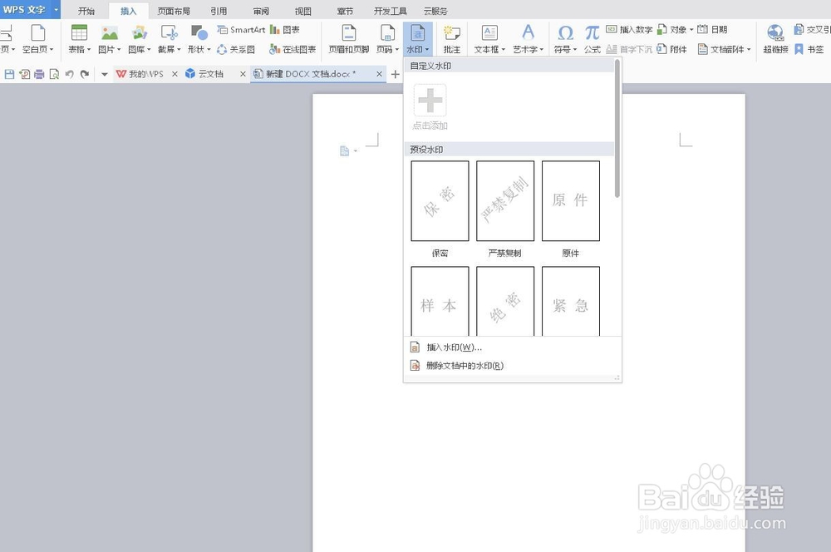Save the document with the save icon
Viewport: 831px width, 552px height.
(x=9, y=74)
